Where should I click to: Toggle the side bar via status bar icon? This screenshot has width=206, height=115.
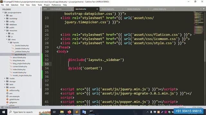(3, 107)
